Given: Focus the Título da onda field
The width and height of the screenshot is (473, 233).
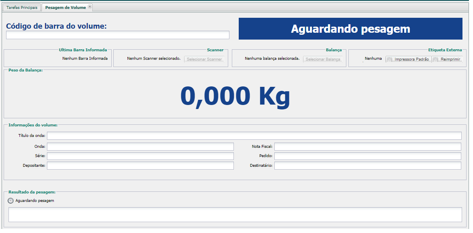Looking at the screenshot, I should coord(254,136).
